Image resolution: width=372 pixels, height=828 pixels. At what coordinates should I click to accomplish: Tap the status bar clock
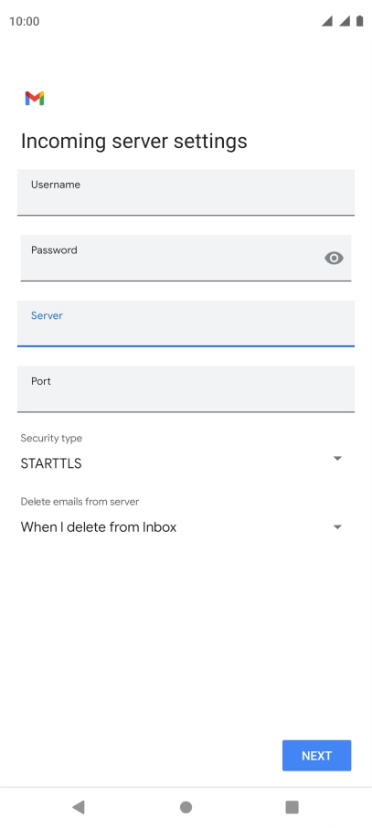click(25, 21)
